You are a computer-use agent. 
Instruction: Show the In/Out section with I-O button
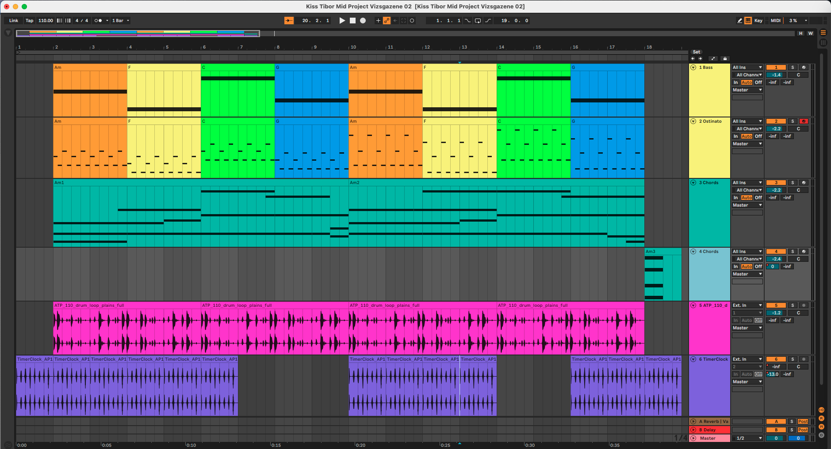[821, 410]
